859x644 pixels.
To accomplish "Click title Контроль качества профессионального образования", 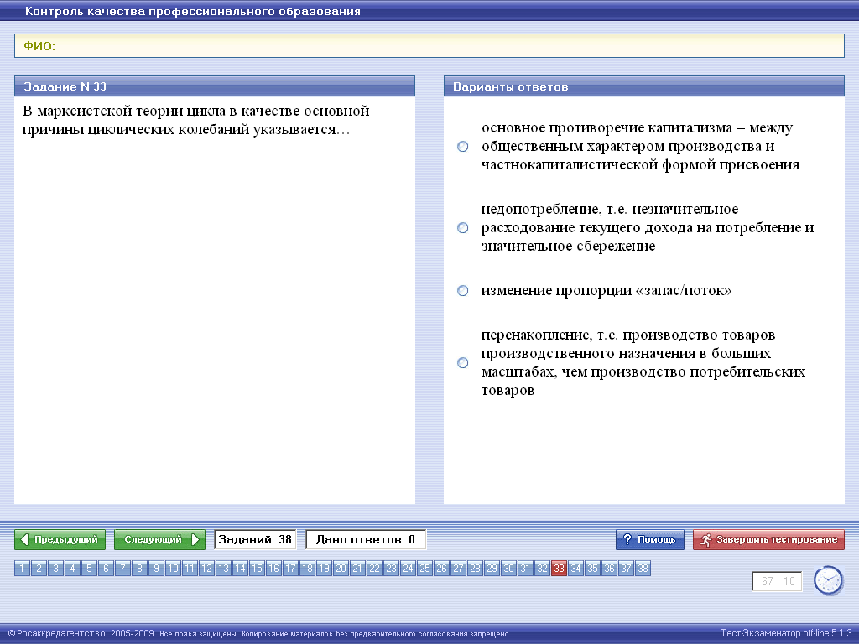I will [193, 11].
